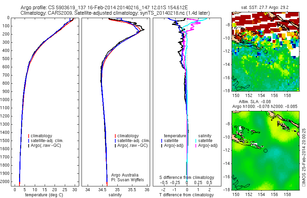
Task: Click SLA map latitude tick '-16'
Action: 227,176
